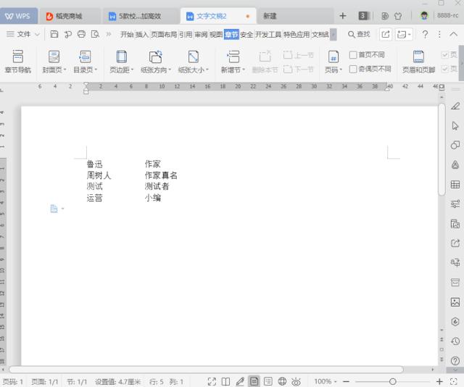Click the zoom slider handle

click(x=393, y=381)
